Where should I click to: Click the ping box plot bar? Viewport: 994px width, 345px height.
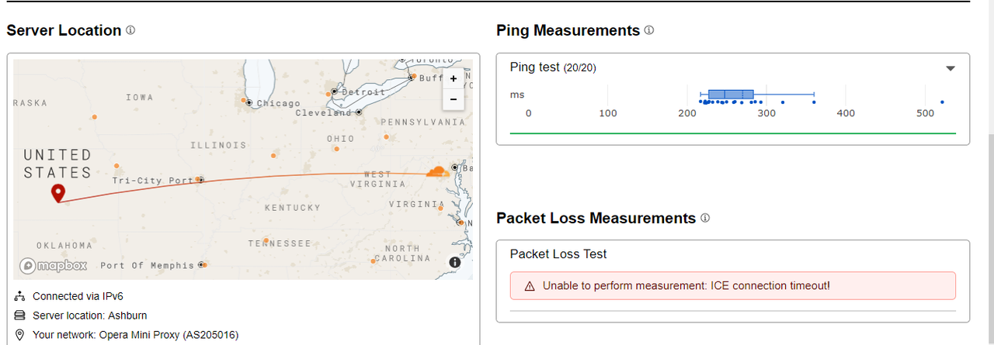(x=731, y=95)
